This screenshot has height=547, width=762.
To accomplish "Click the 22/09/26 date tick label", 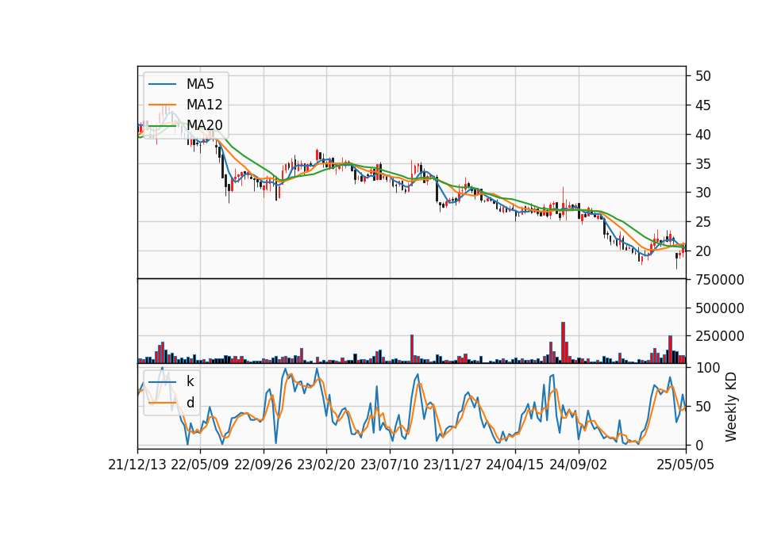I will 264,465.
